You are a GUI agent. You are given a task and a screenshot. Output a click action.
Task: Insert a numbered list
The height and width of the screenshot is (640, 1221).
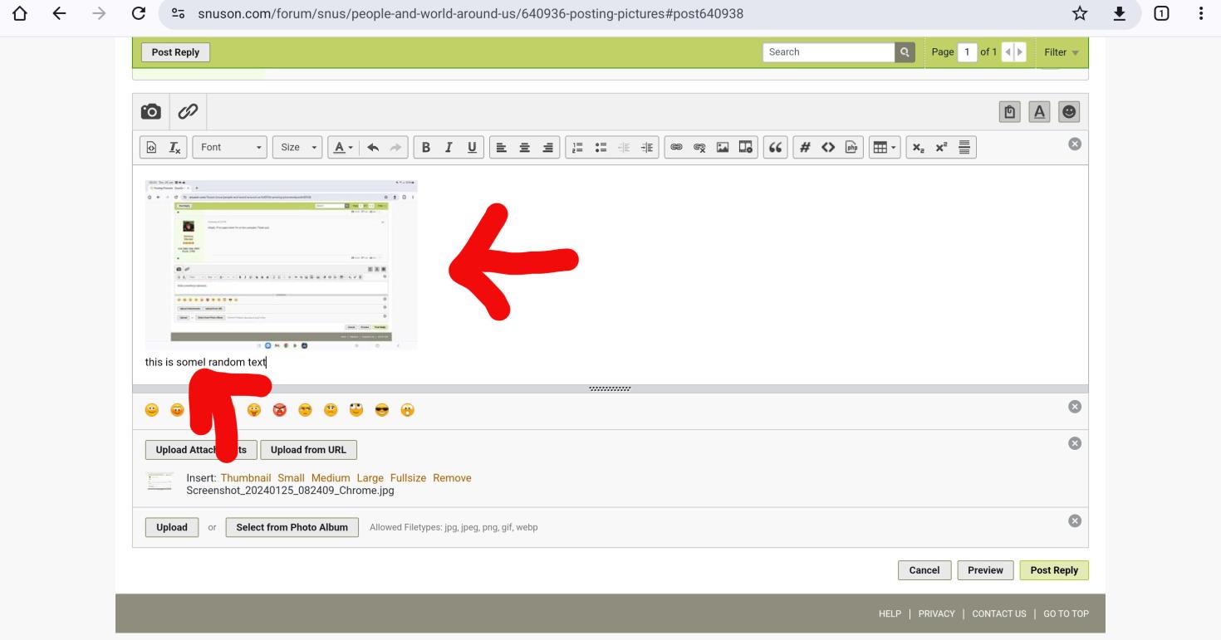pos(576,147)
